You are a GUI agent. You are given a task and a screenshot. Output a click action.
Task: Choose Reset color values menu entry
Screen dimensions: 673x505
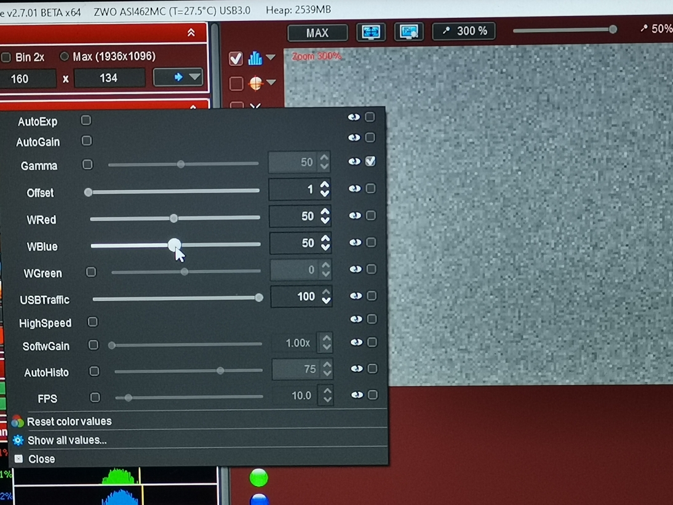69,421
